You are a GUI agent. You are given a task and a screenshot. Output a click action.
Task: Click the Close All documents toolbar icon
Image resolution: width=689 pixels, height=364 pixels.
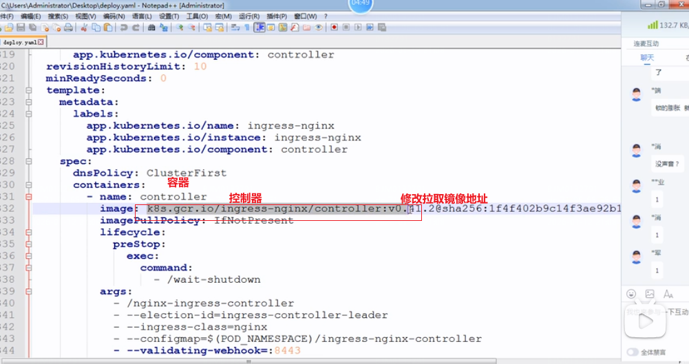[x=56, y=28]
